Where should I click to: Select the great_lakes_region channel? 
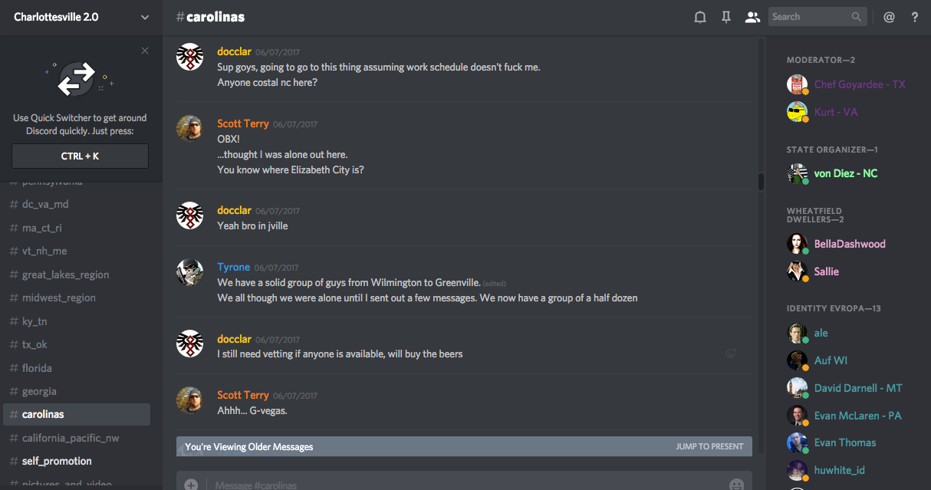point(65,275)
